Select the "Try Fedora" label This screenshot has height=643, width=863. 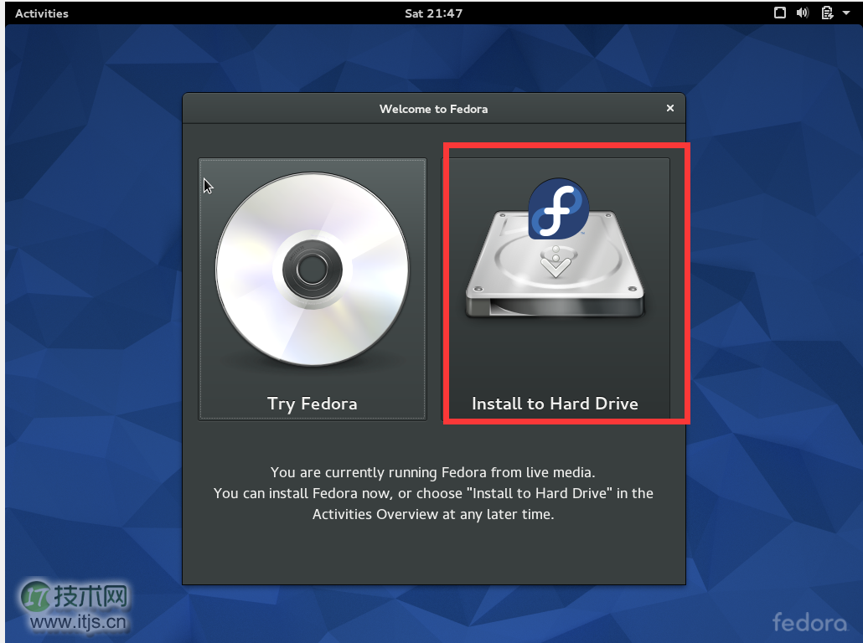pos(312,404)
